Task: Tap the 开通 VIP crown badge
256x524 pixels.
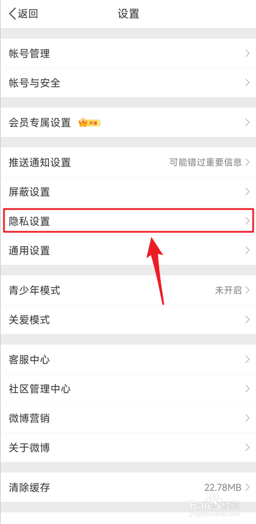Action: [x=89, y=123]
